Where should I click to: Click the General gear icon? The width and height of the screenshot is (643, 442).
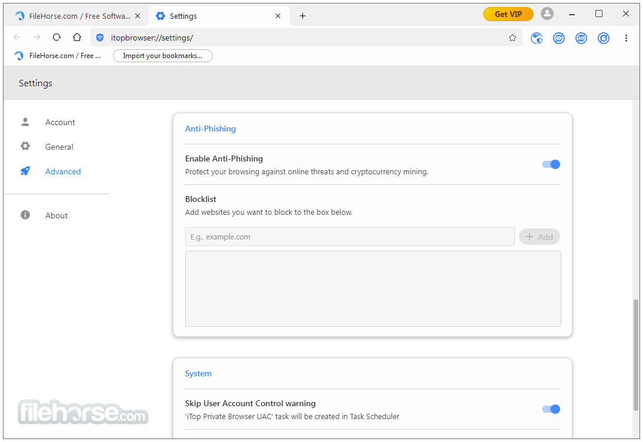(x=25, y=146)
